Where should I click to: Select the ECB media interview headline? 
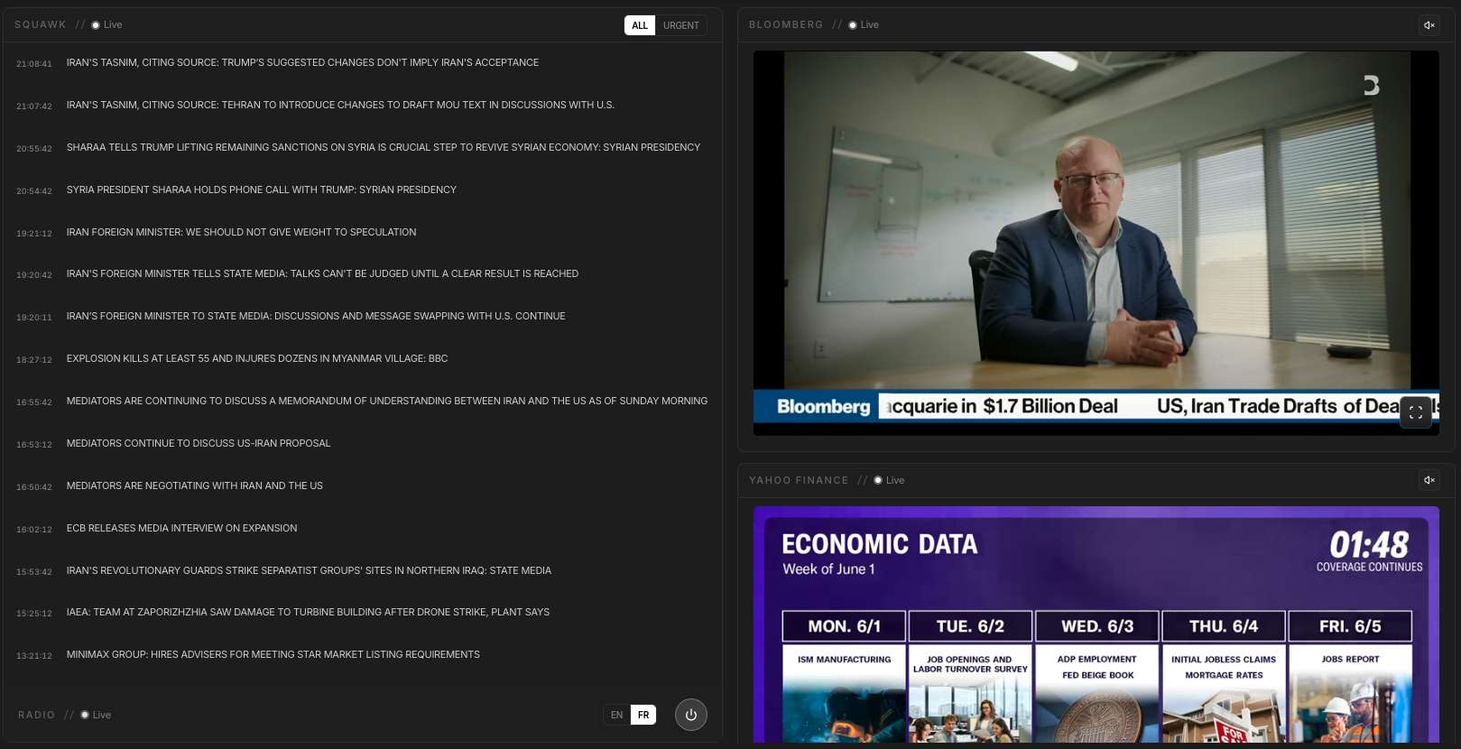click(181, 529)
